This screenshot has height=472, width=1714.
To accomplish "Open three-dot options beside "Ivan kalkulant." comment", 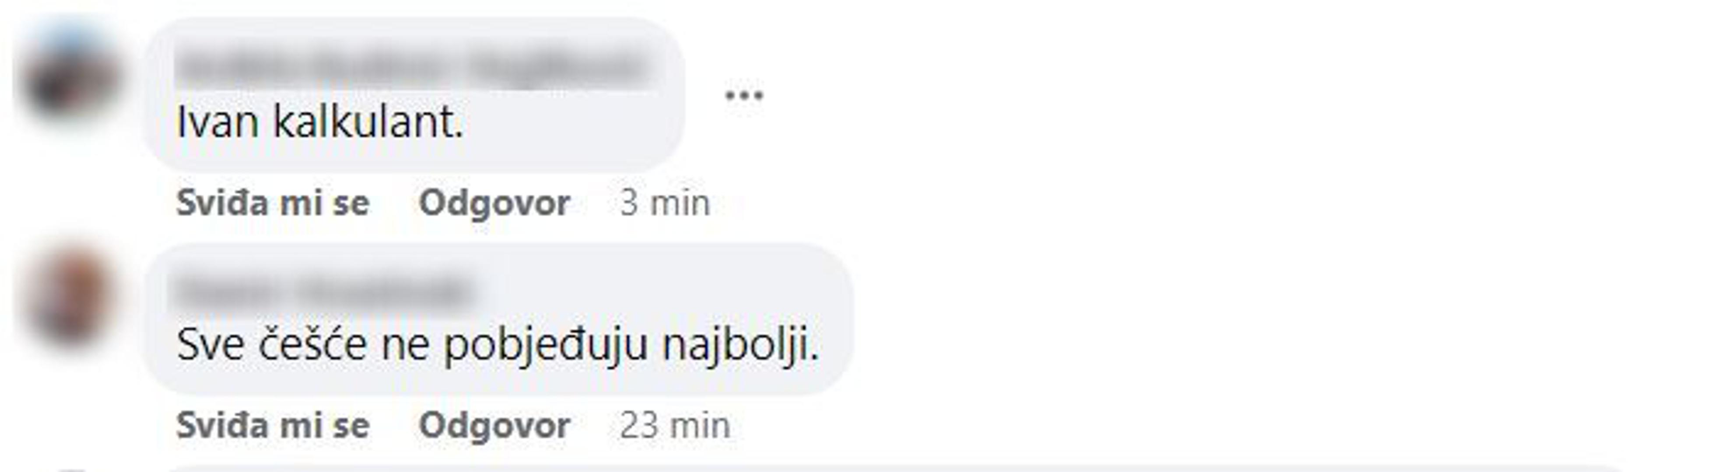I will pos(743,96).
